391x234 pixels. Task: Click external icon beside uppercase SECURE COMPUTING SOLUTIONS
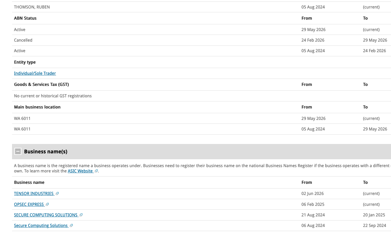[x=81, y=215]
